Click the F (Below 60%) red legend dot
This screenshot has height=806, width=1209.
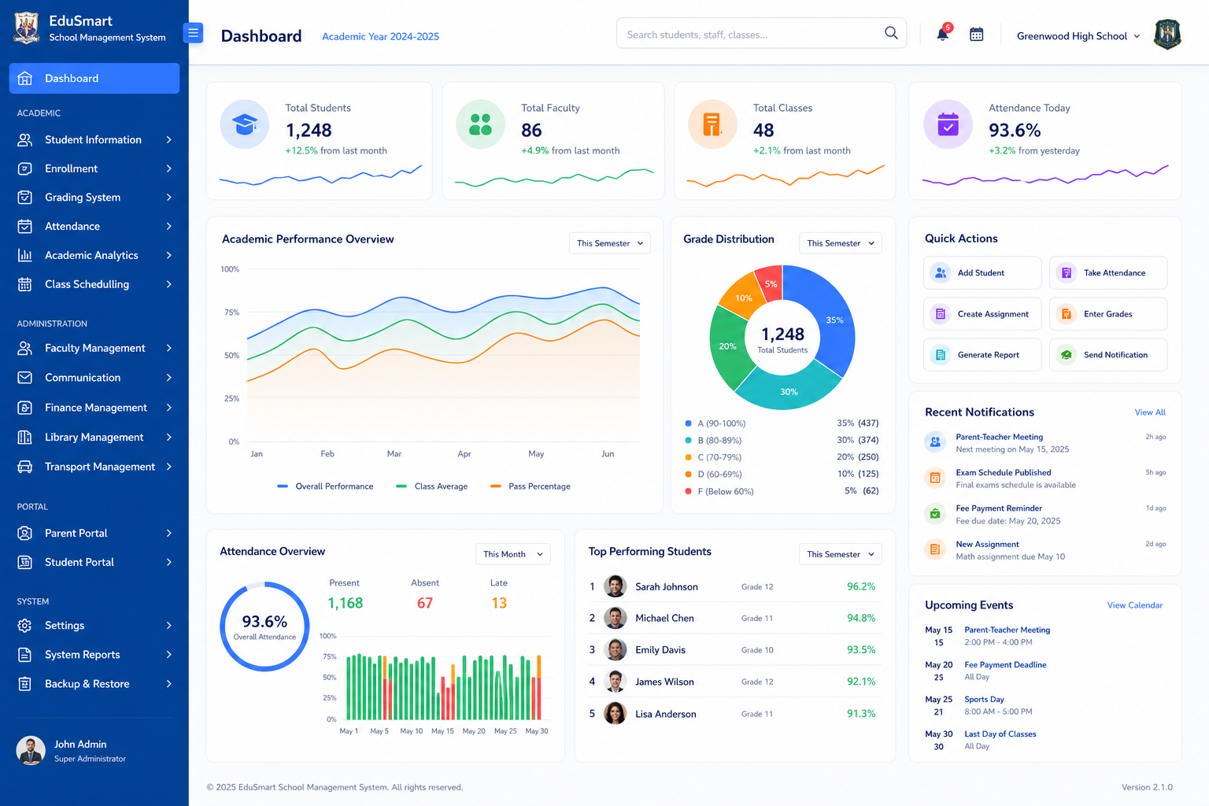pos(689,491)
